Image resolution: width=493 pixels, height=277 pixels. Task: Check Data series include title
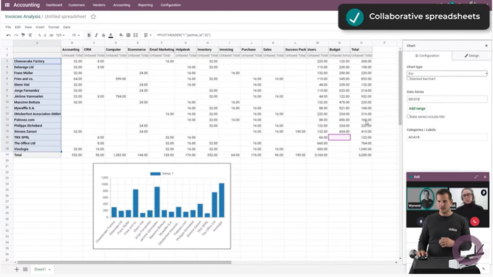click(408, 116)
